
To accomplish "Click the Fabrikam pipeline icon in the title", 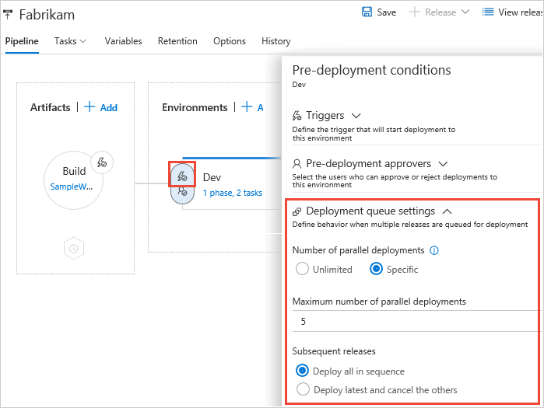I will click(x=9, y=15).
